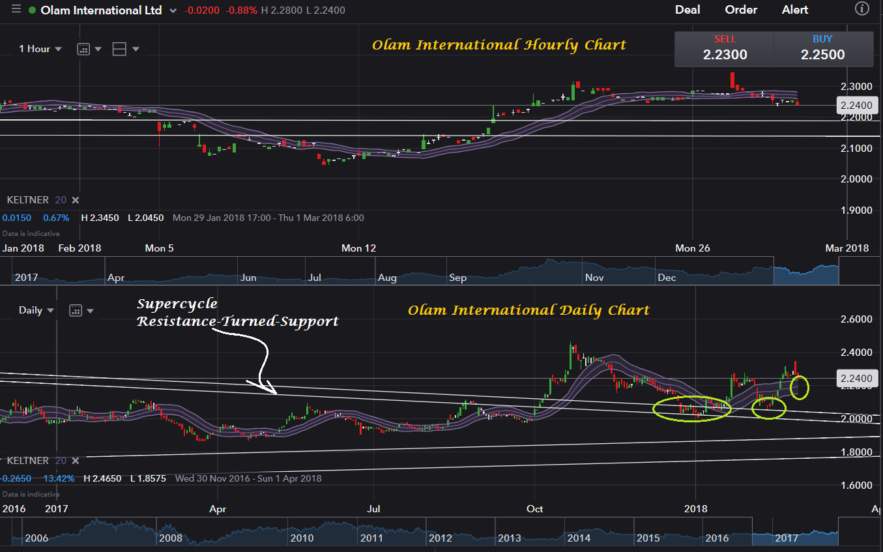Switch to the Deal tab

(x=688, y=10)
